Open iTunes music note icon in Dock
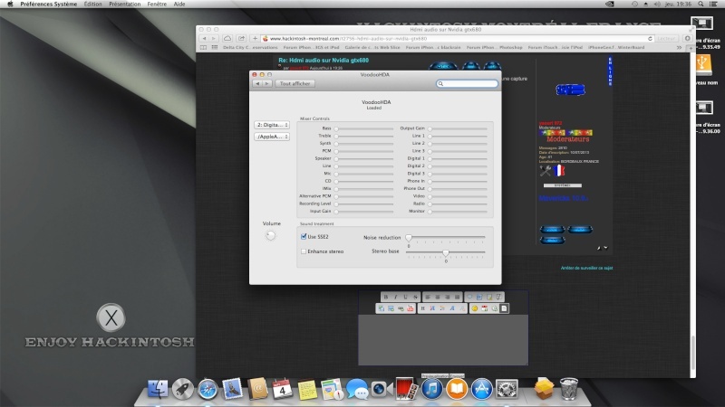This screenshot has width=725, height=407. coord(432,389)
